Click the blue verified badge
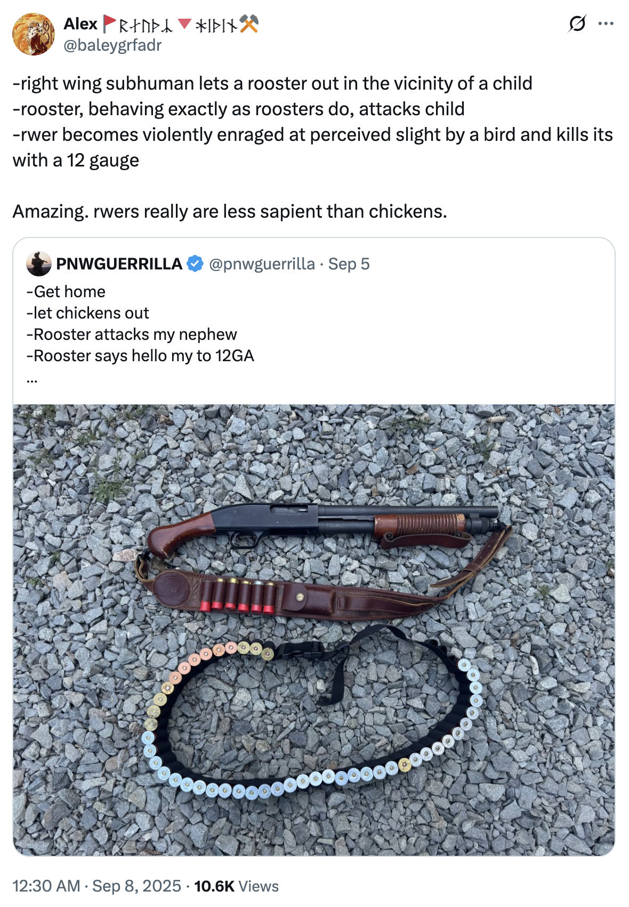The width and height of the screenshot is (629, 907). 195,264
